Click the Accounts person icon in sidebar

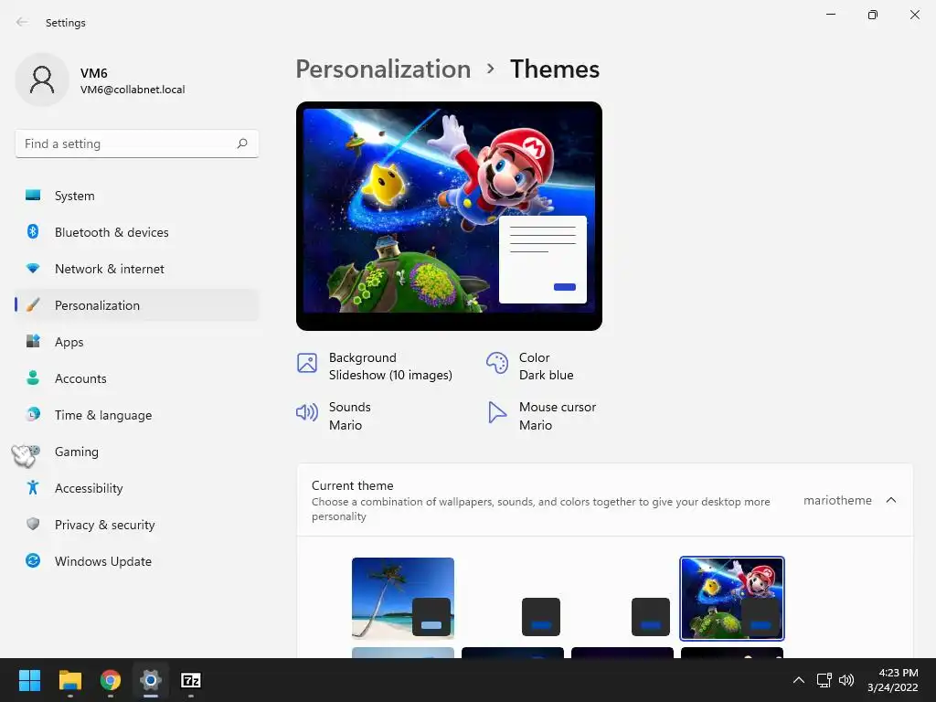point(33,378)
